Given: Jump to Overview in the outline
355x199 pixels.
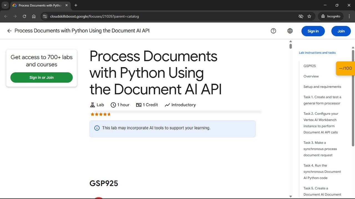Looking at the screenshot, I should (x=311, y=76).
